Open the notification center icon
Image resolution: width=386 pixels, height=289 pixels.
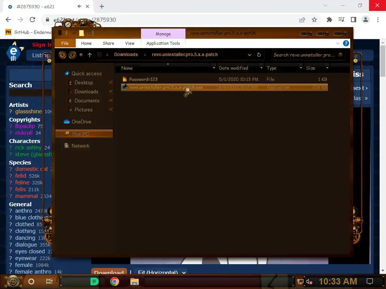point(370,281)
